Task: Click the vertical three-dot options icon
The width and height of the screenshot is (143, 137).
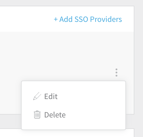Action: 116,73
